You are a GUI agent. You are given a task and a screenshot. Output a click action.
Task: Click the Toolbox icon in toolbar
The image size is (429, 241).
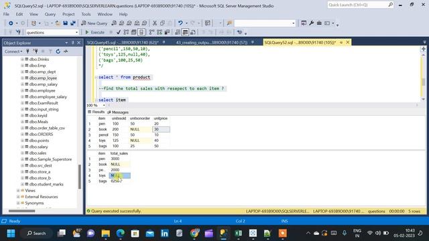319,23
